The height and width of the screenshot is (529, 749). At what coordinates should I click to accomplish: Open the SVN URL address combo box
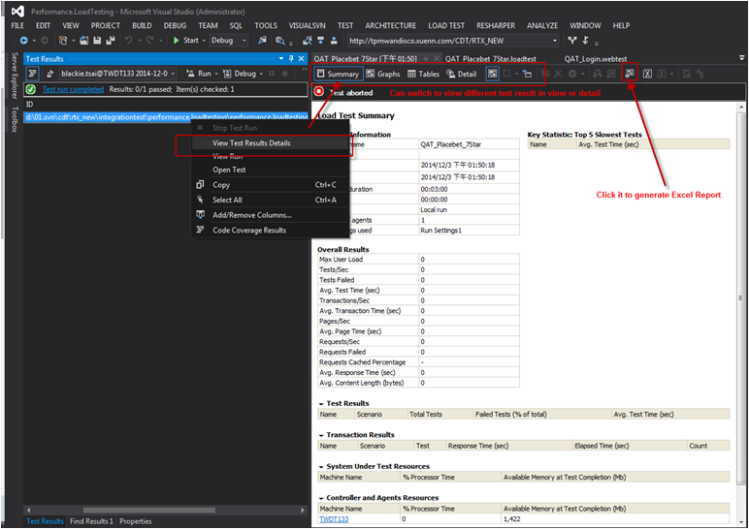[554, 41]
